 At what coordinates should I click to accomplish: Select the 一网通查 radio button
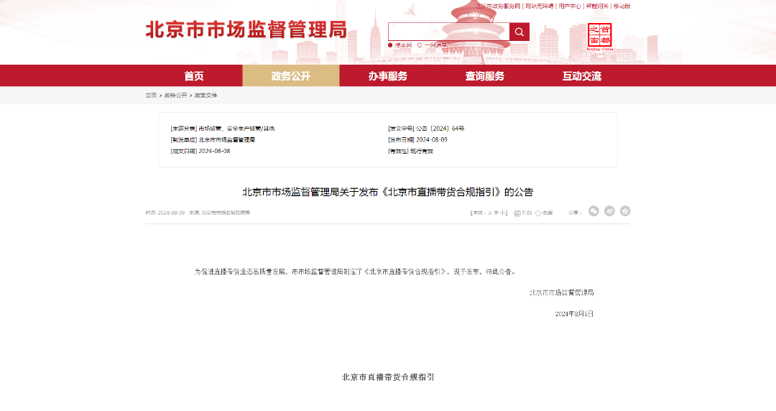point(420,45)
